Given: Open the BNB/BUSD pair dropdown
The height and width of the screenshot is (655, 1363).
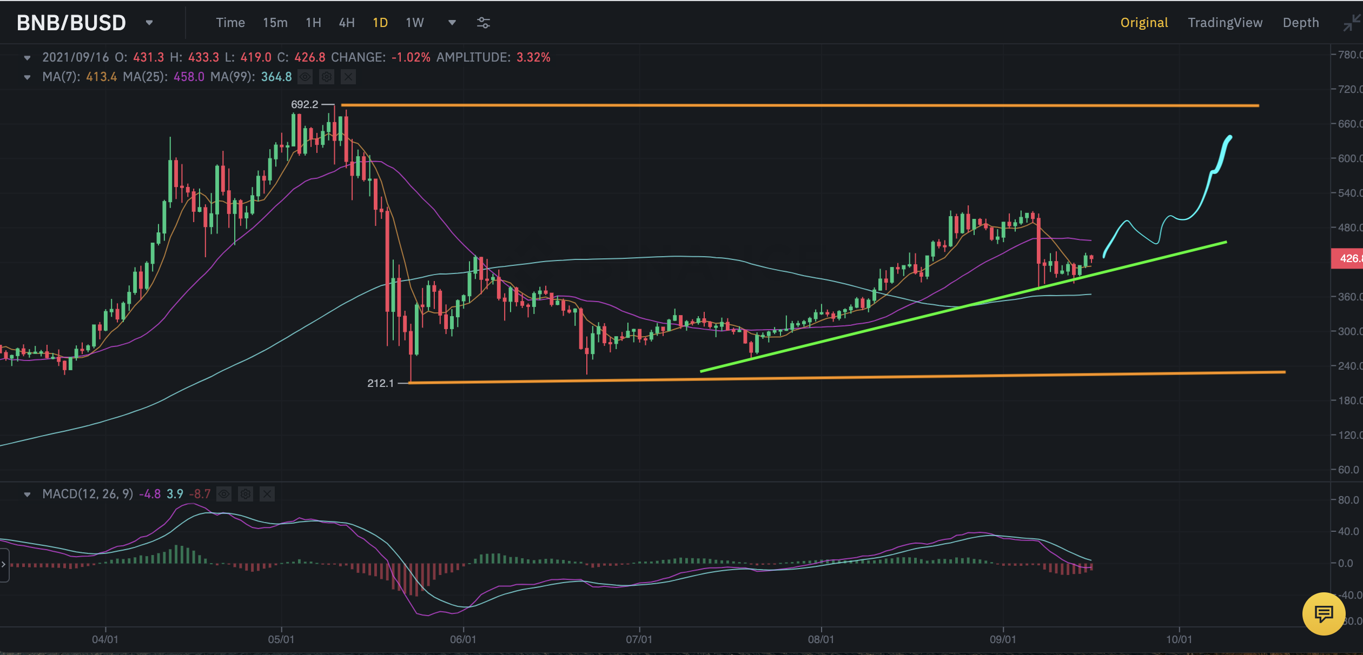Looking at the screenshot, I should tap(149, 23).
